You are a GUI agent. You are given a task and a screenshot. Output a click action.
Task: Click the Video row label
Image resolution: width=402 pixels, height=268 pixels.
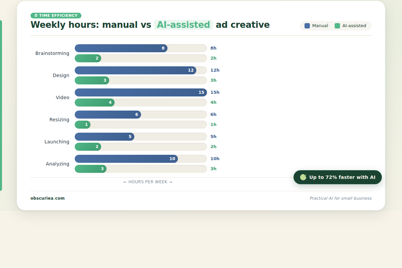pyautogui.click(x=63, y=97)
